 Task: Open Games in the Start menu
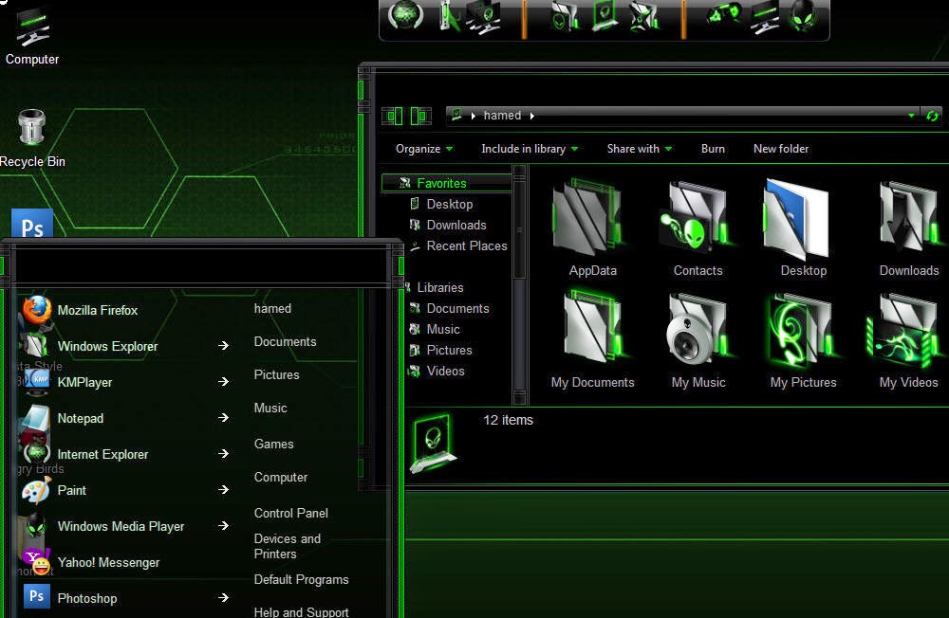click(x=273, y=444)
